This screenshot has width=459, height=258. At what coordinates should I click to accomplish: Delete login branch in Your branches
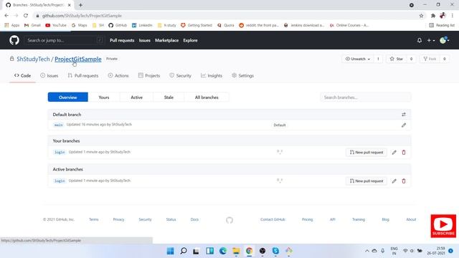pos(404,152)
